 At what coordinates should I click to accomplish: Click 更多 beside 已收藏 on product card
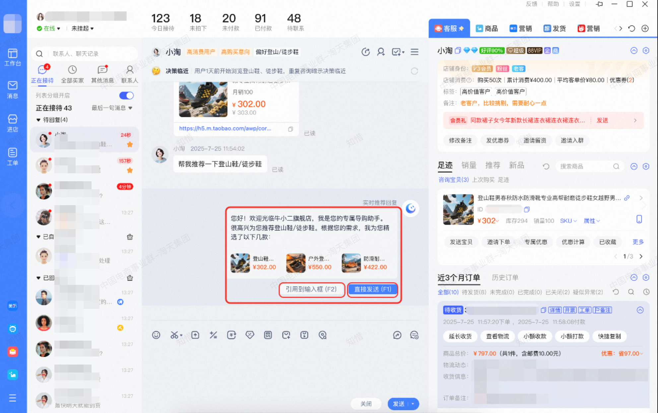coord(638,242)
